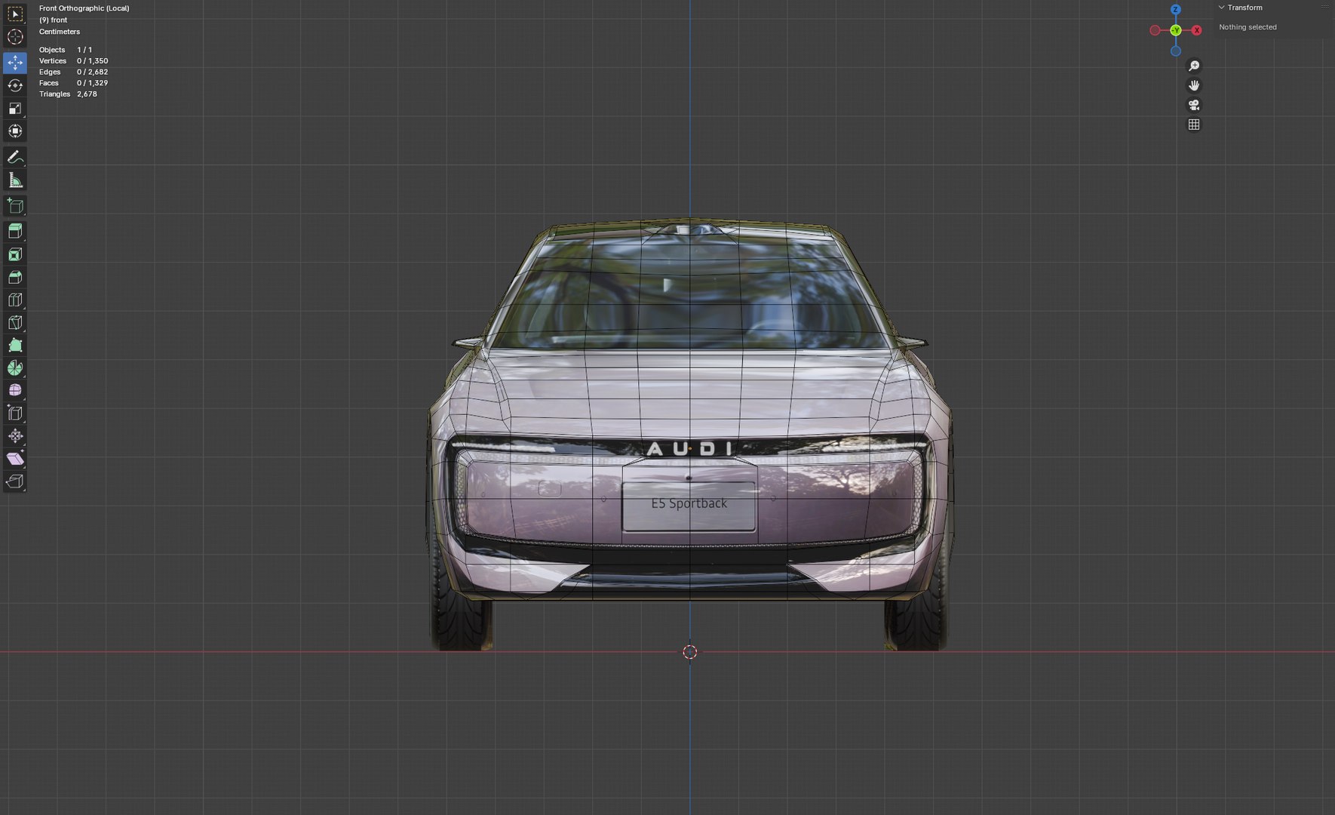This screenshot has width=1335, height=815.
Task: Choose the Inset Faces tool
Action: click(15, 254)
